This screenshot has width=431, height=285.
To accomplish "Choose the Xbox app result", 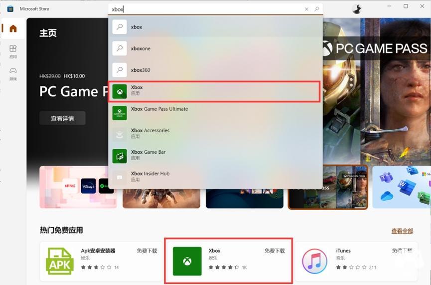I will [x=214, y=91].
